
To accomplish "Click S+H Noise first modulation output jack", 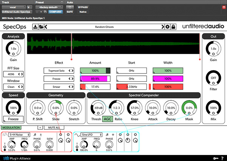I will 61,135.
